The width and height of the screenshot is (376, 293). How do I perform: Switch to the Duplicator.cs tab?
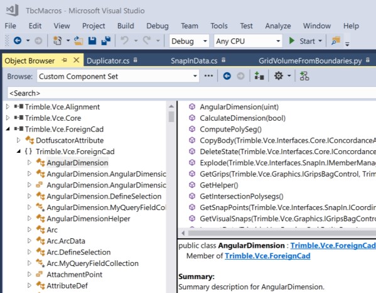click(108, 61)
